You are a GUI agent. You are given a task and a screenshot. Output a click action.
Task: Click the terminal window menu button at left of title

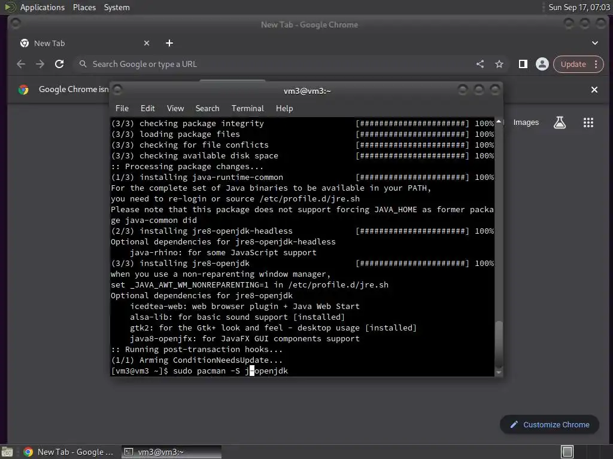pos(117,90)
